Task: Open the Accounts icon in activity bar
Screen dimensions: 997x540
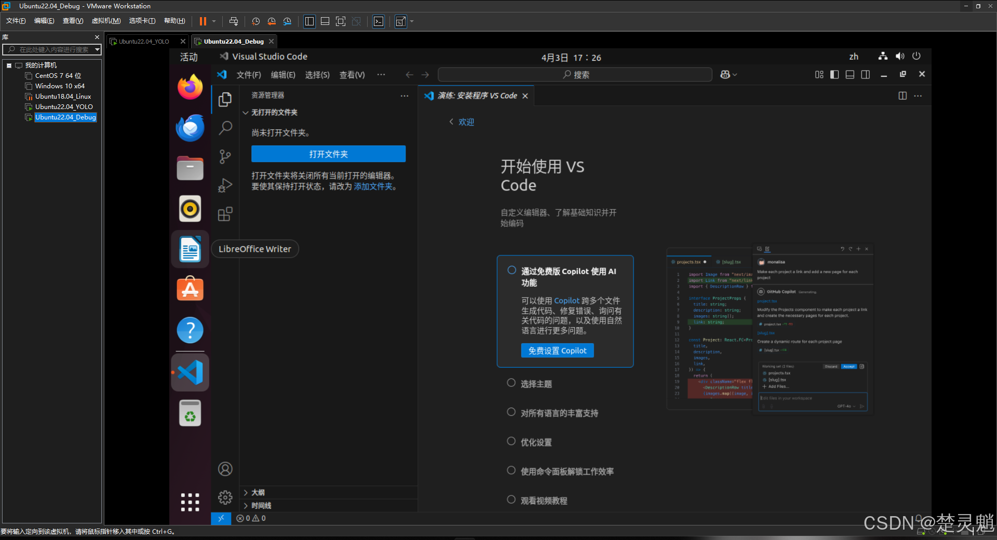Action: click(225, 469)
